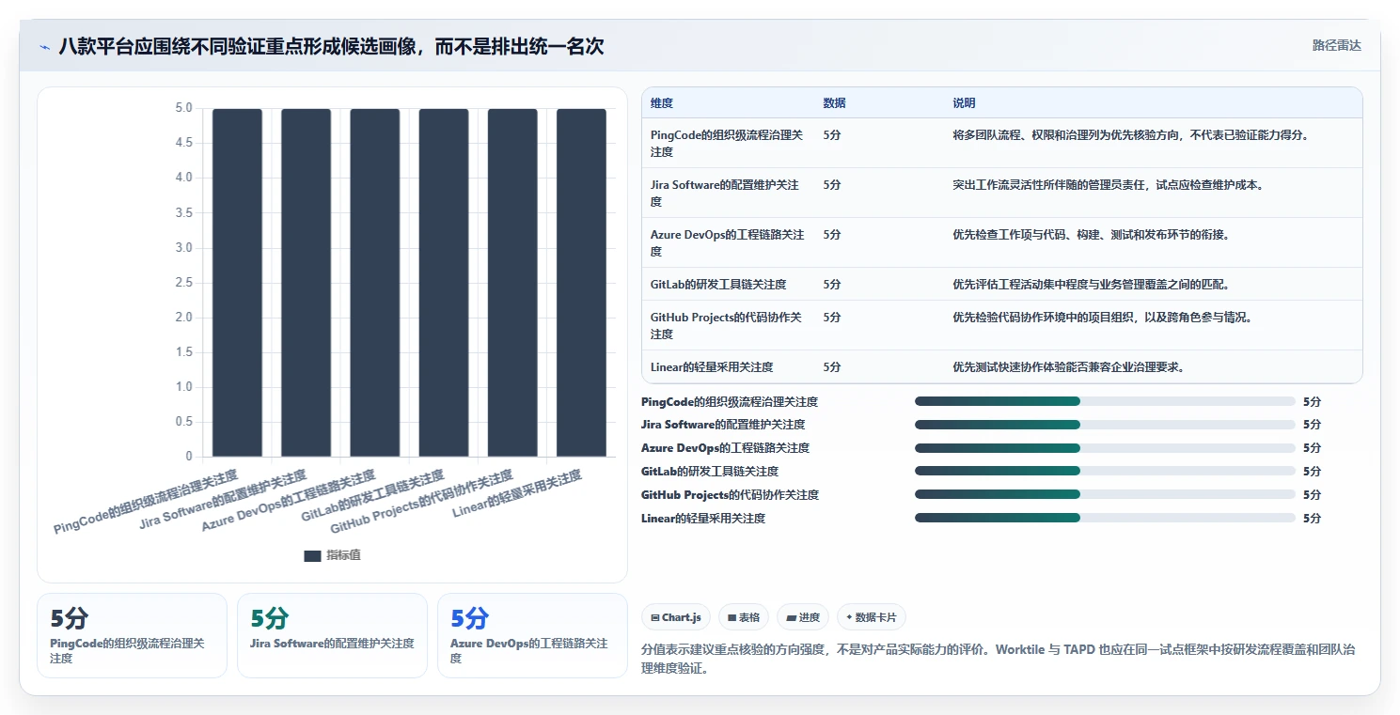Click the Azure DevOps progress bar
The width and height of the screenshot is (1400, 715).
click(1105, 448)
